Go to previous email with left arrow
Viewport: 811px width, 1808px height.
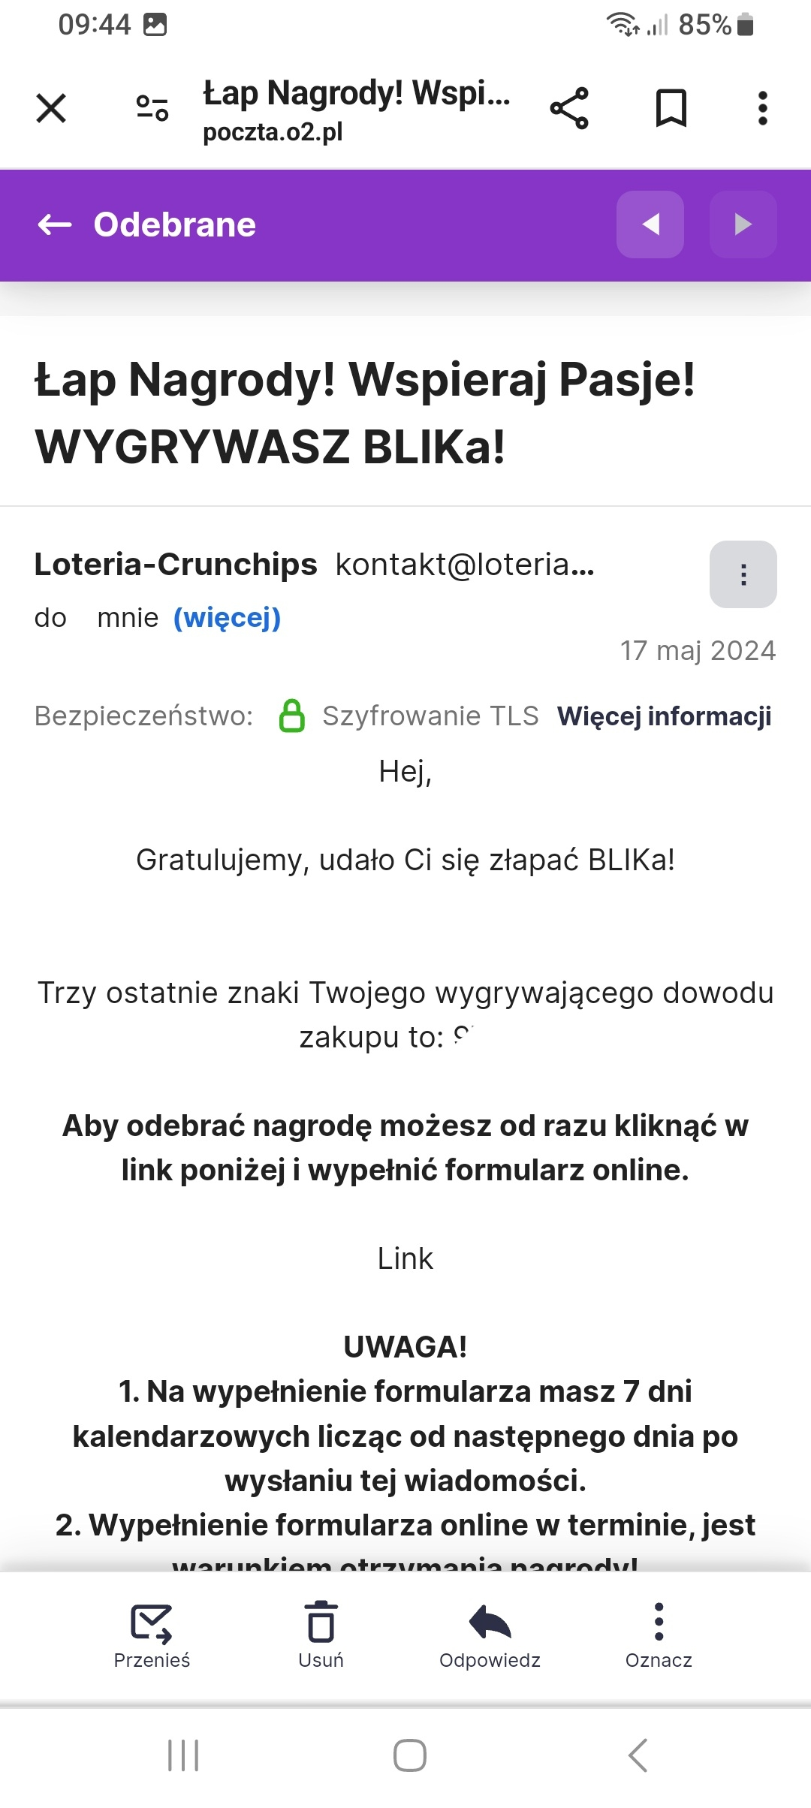tap(650, 224)
